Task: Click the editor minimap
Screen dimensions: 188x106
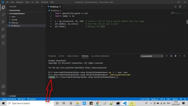Action: (x=178, y=13)
